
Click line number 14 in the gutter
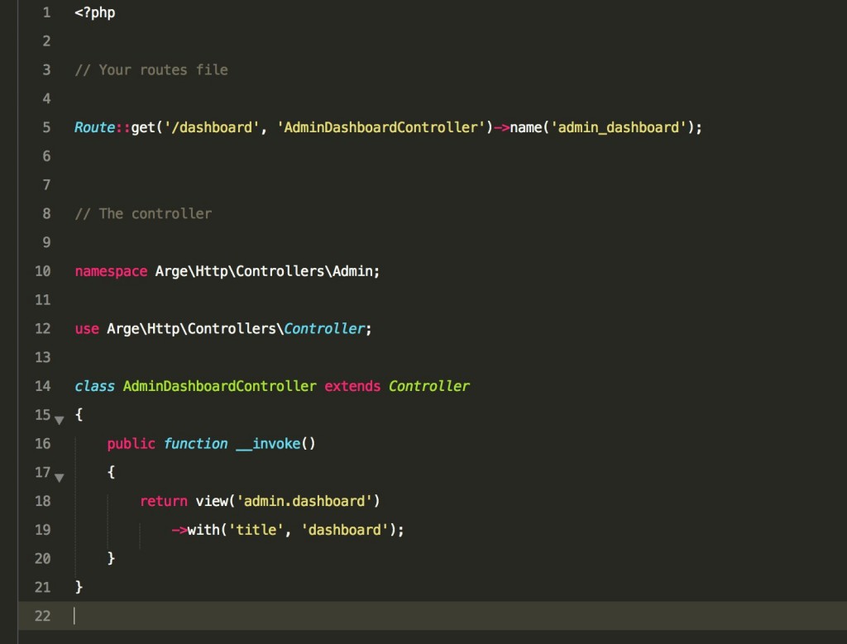pyautogui.click(x=43, y=386)
